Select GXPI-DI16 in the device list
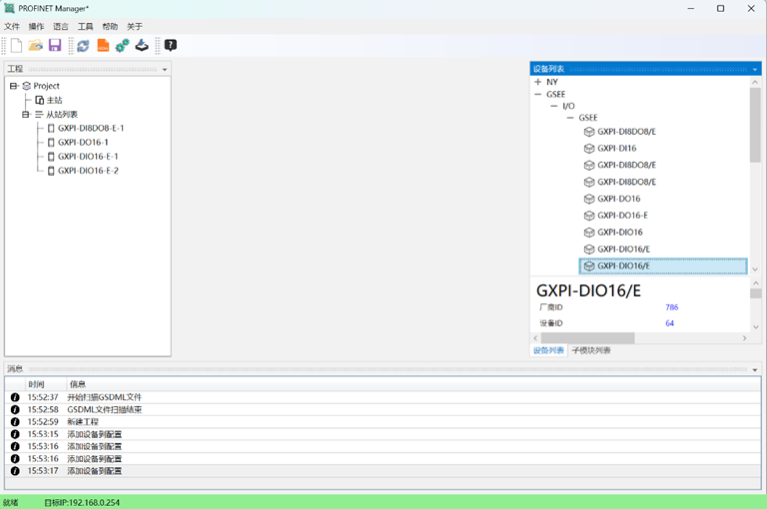 pos(617,149)
